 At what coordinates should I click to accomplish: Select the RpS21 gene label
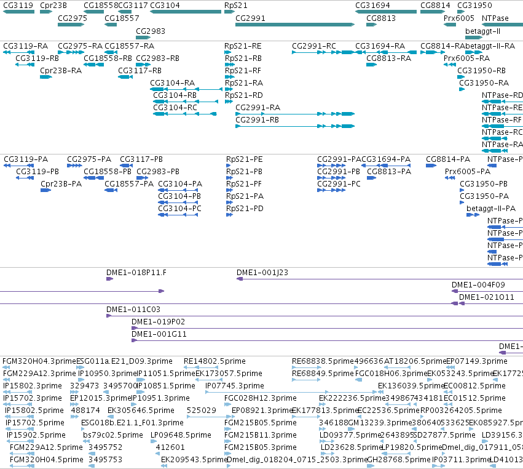click(236, 6)
